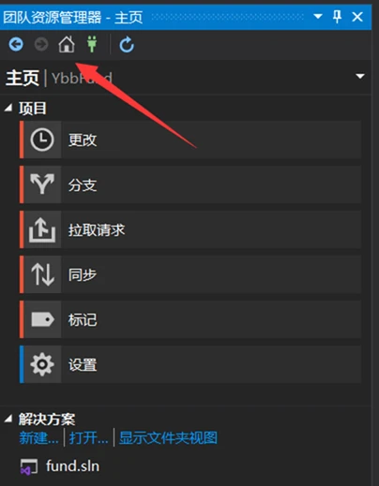Go to Home via house icon
The height and width of the screenshot is (486, 379).
(x=67, y=44)
